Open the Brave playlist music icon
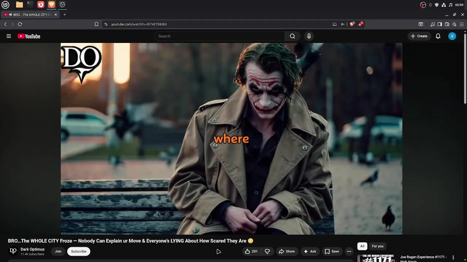467x262 pixels. pos(432,24)
